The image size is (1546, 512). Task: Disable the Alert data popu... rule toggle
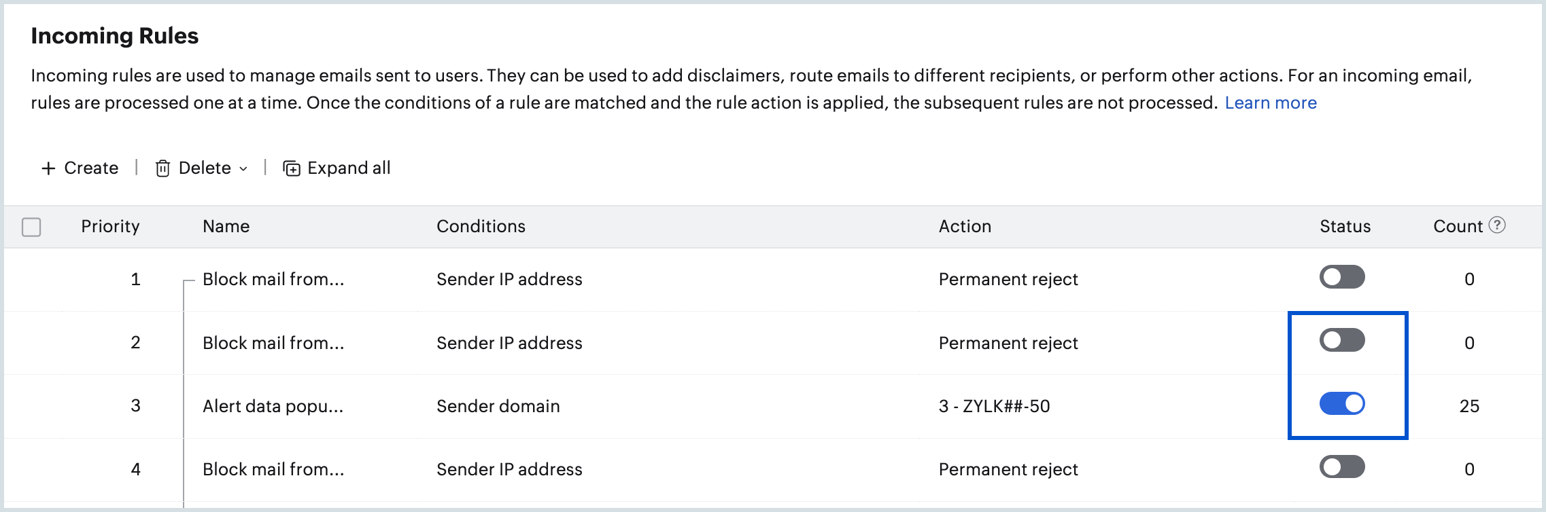(1342, 404)
